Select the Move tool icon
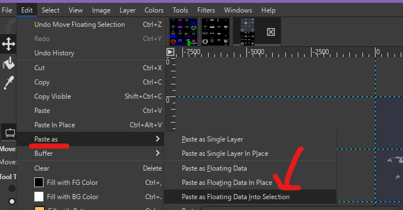The width and height of the screenshot is (403, 210). pos(9,44)
